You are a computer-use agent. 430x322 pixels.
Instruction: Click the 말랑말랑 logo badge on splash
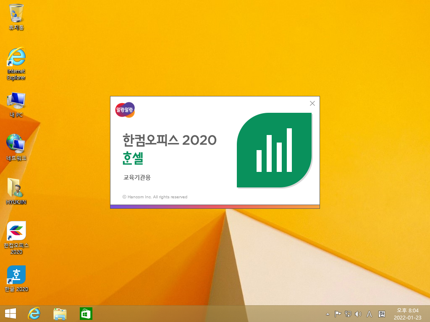125,110
